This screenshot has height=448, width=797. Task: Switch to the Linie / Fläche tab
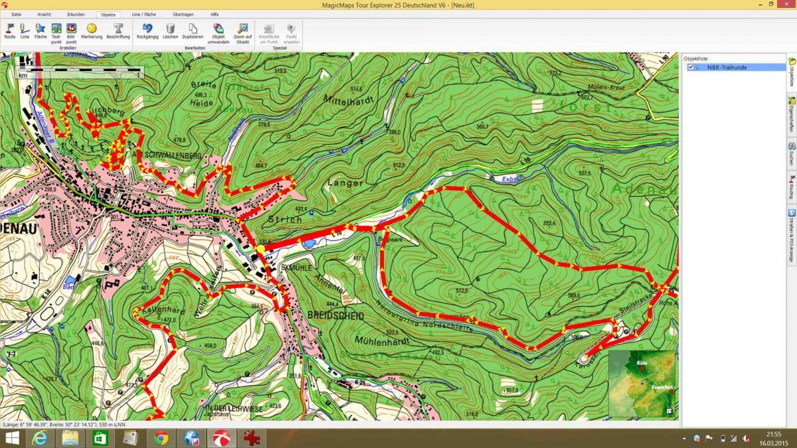tap(143, 14)
